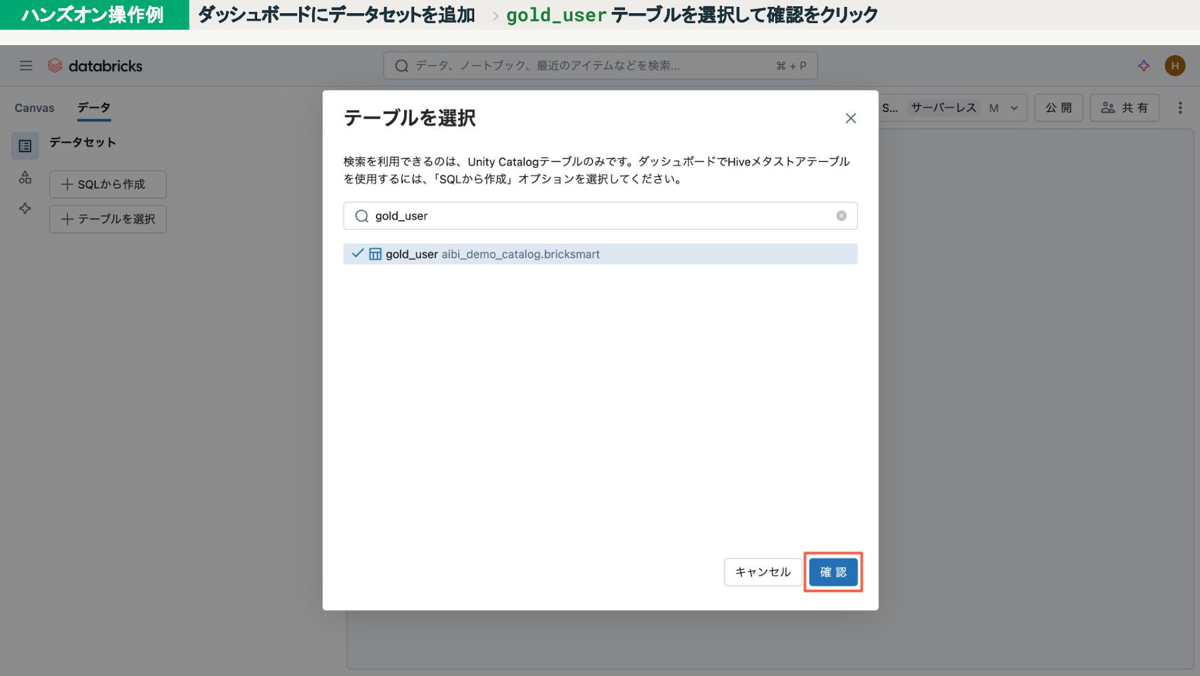Click the テーブルを選択 button
The width and height of the screenshot is (1200, 676).
click(108, 219)
